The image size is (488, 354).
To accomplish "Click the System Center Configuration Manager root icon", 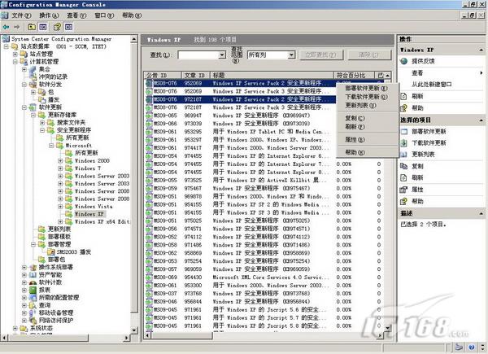I will point(6,39).
